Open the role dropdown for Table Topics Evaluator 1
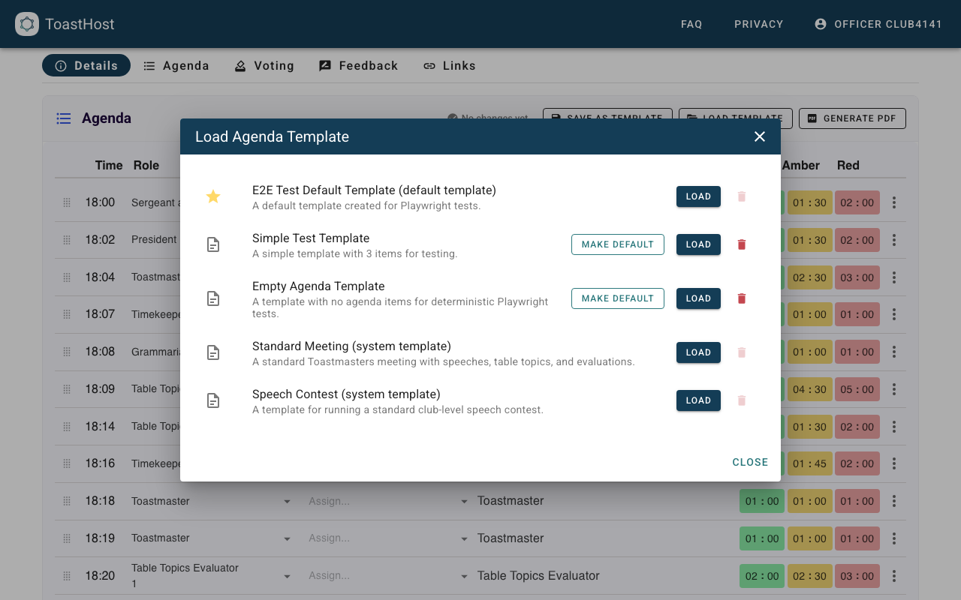Image resolution: width=961 pixels, height=600 pixels. click(x=286, y=575)
